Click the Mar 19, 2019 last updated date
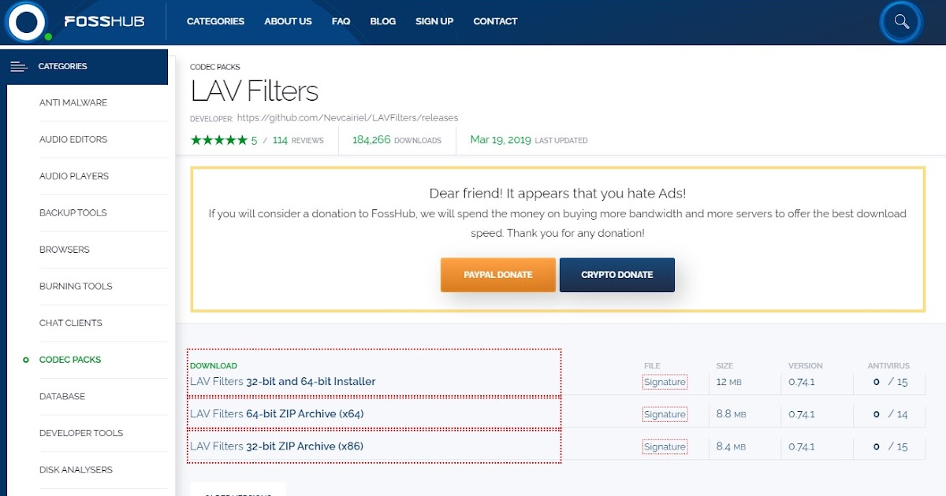Screen dimensions: 946x496 pyautogui.click(x=529, y=140)
